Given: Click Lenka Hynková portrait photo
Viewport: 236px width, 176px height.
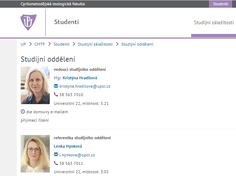Looking at the screenshot, I should click(35, 154).
